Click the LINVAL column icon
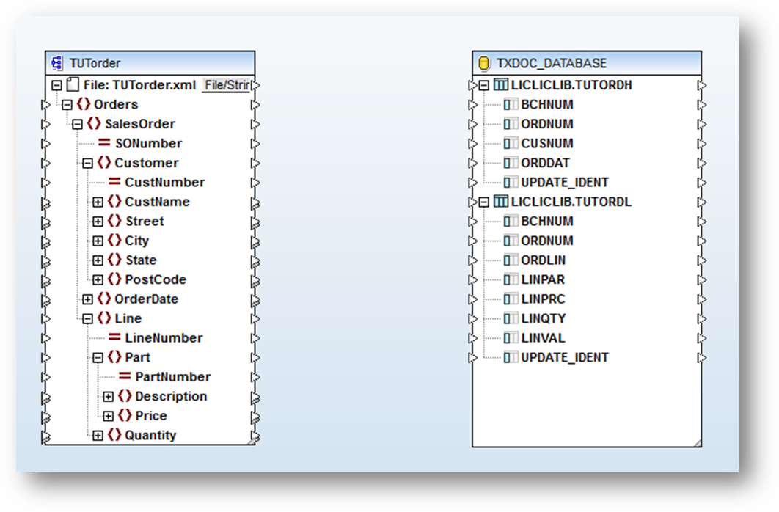 click(x=511, y=338)
